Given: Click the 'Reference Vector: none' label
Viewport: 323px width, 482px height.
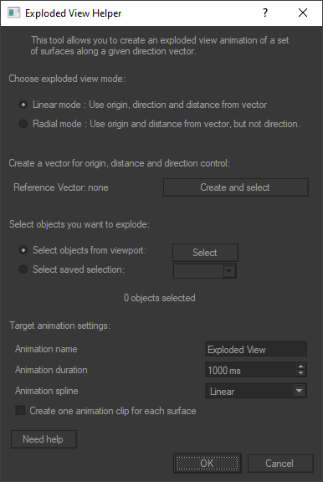Looking at the screenshot, I should coord(61,187).
